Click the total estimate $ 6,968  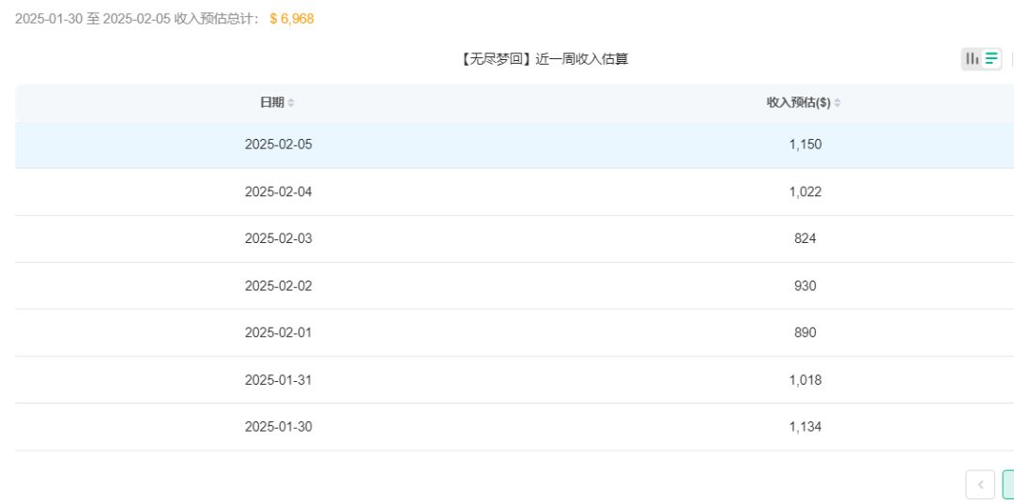point(292,19)
